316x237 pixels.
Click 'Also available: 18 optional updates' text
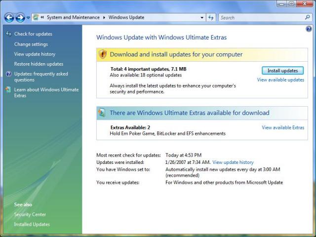click(146, 75)
